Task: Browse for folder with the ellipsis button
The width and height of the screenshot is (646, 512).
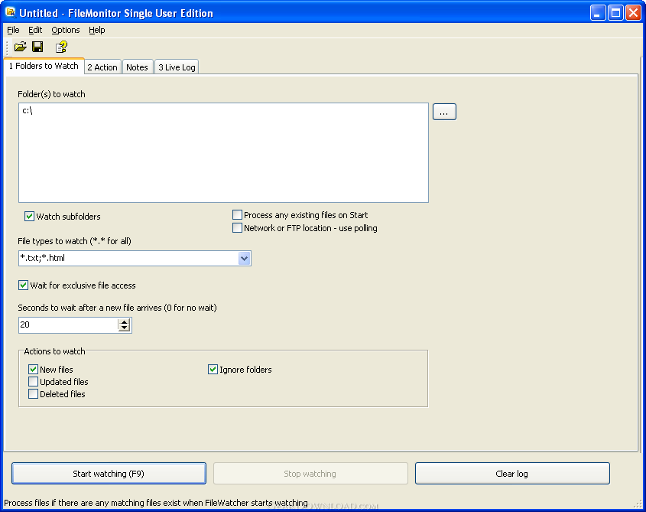Action: pyautogui.click(x=444, y=112)
